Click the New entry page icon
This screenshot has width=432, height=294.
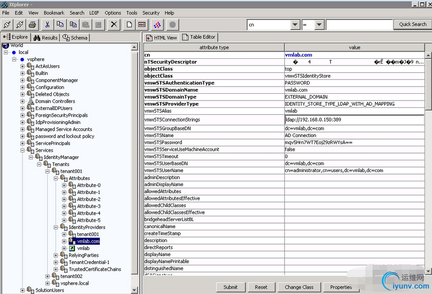pos(130,24)
